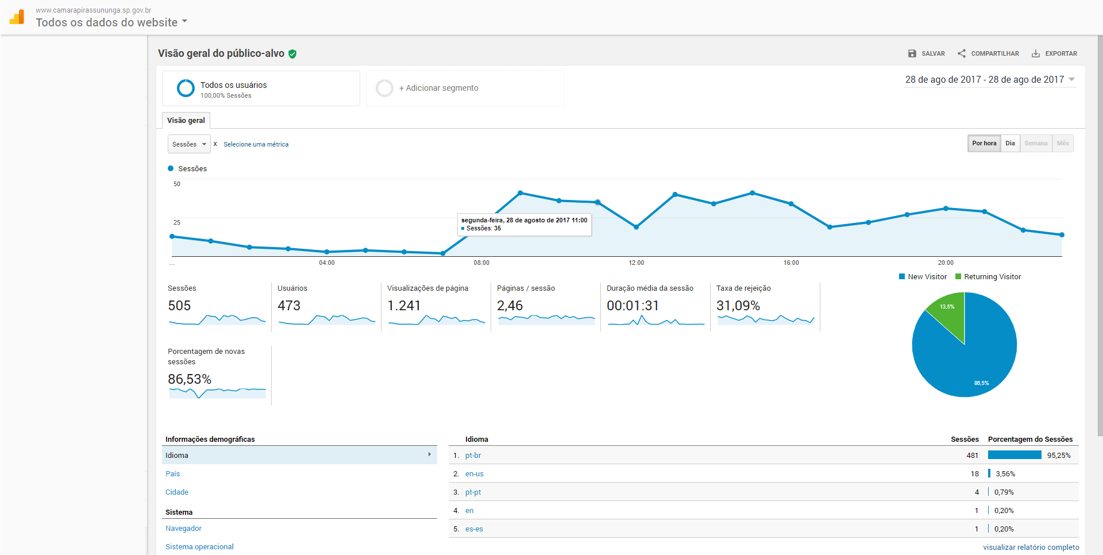
Task: Click the pt-br language entry
Action: (x=473, y=456)
